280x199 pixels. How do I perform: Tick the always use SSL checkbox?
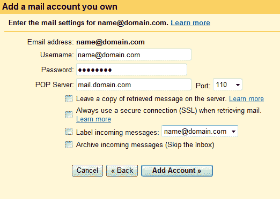(x=69, y=114)
